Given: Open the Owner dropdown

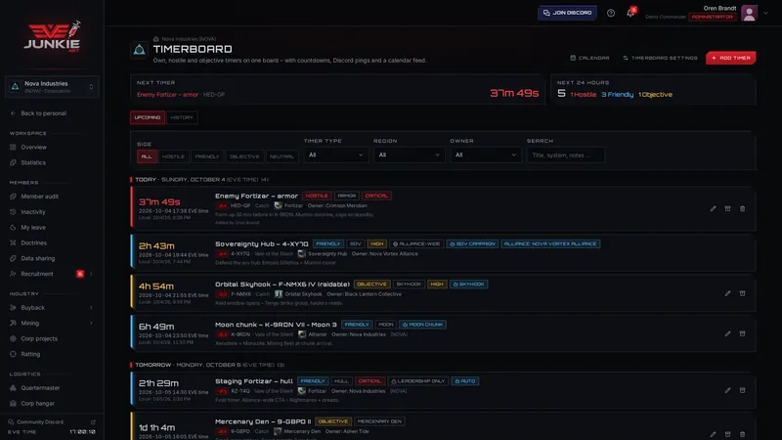Looking at the screenshot, I should coord(485,155).
